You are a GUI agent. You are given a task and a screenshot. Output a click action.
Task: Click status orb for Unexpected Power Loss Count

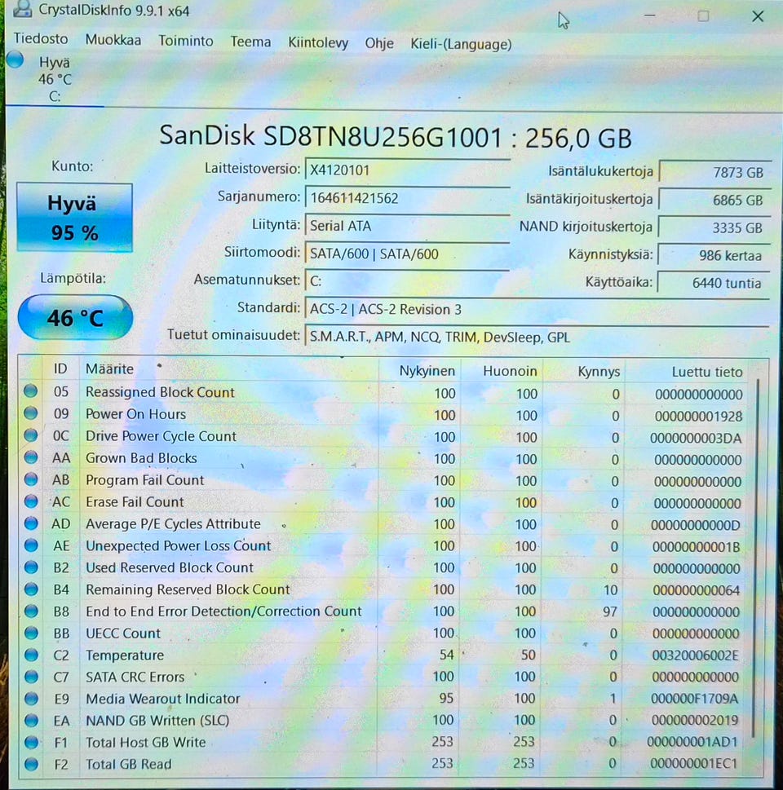click(x=31, y=545)
